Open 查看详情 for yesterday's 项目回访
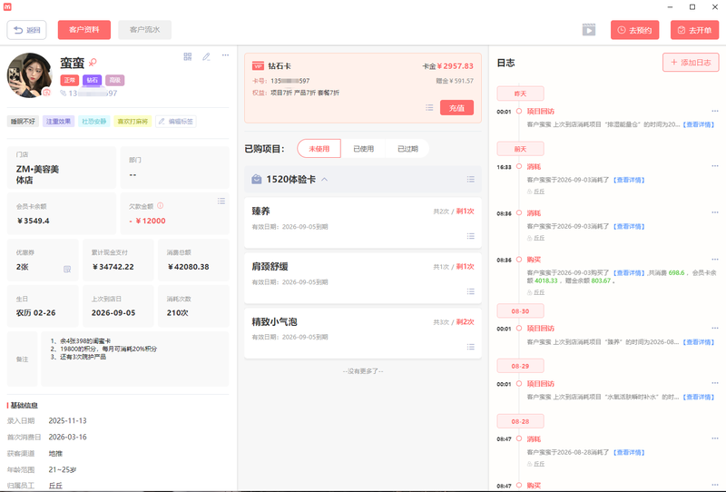The width and height of the screenshot is (726, 492). (699, 124)
